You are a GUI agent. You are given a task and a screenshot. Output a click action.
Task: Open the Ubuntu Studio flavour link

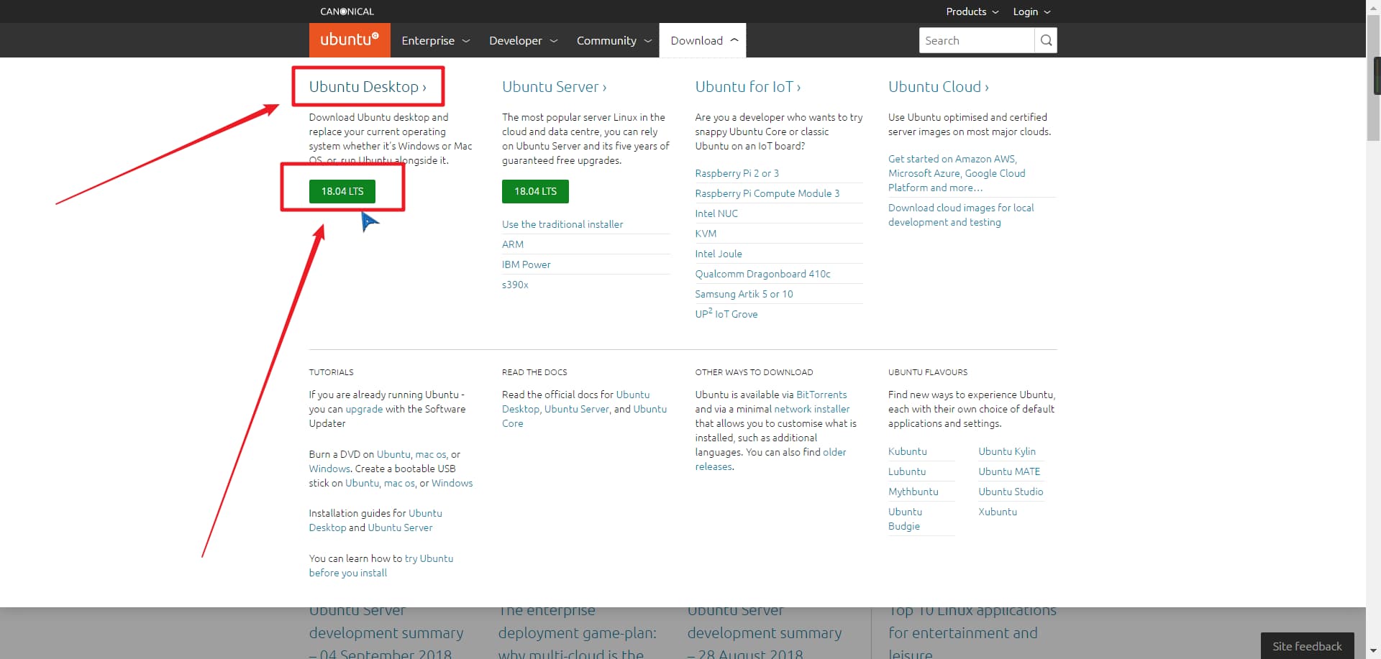(1011, 492)
